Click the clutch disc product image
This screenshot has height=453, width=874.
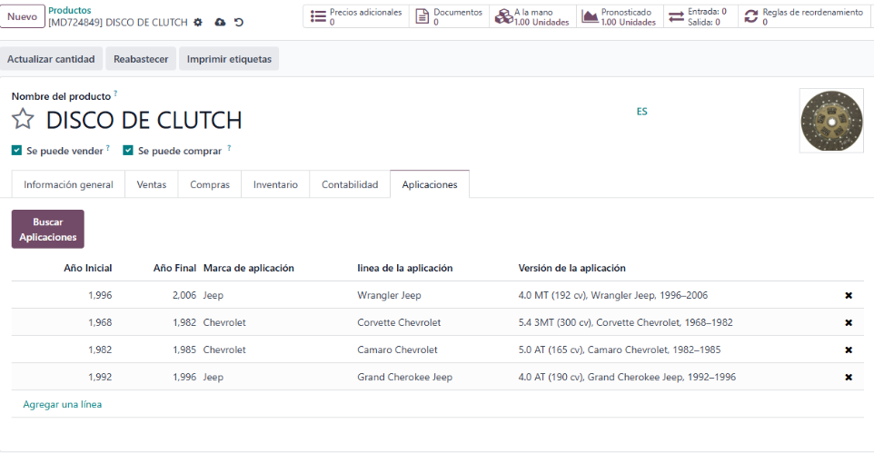click(x=830, y=120)
